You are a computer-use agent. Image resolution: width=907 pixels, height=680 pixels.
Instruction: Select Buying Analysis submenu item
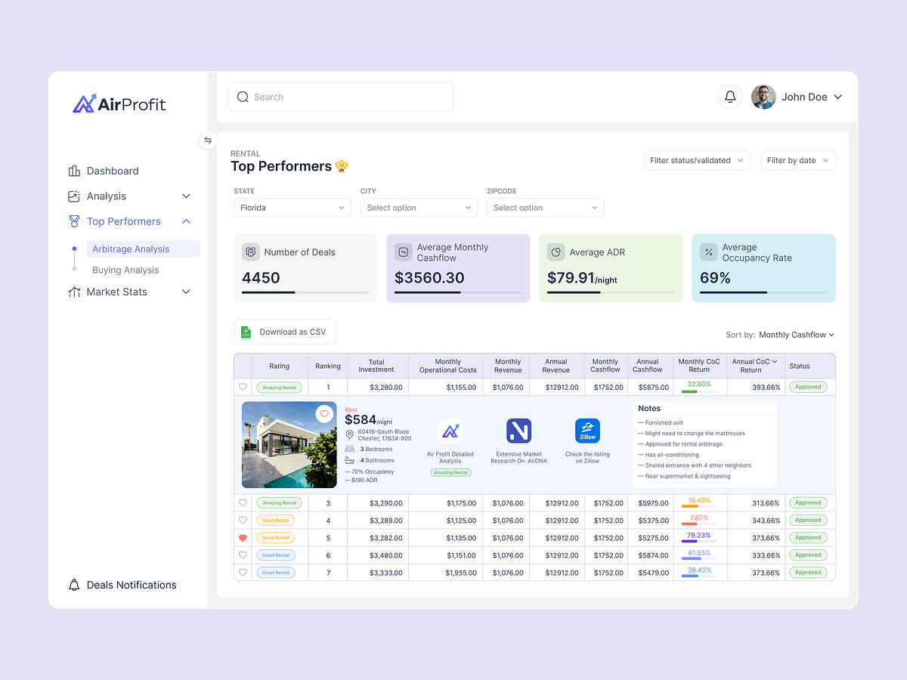tap(125, 270)
